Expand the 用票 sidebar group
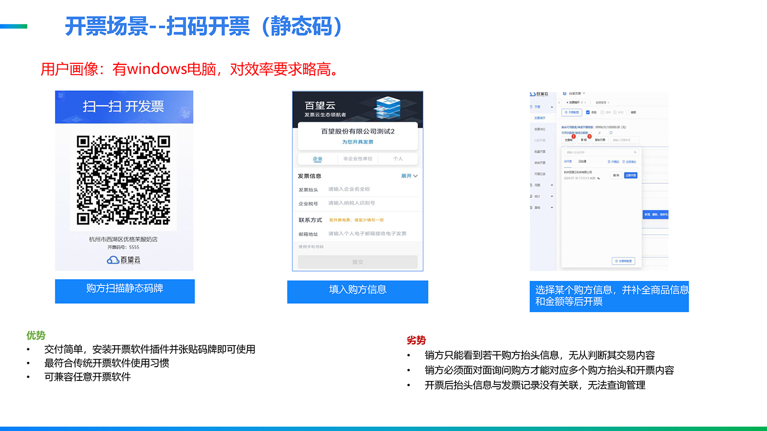The width and height of the screenshot is (767, 431). click(x=552, y=185)
